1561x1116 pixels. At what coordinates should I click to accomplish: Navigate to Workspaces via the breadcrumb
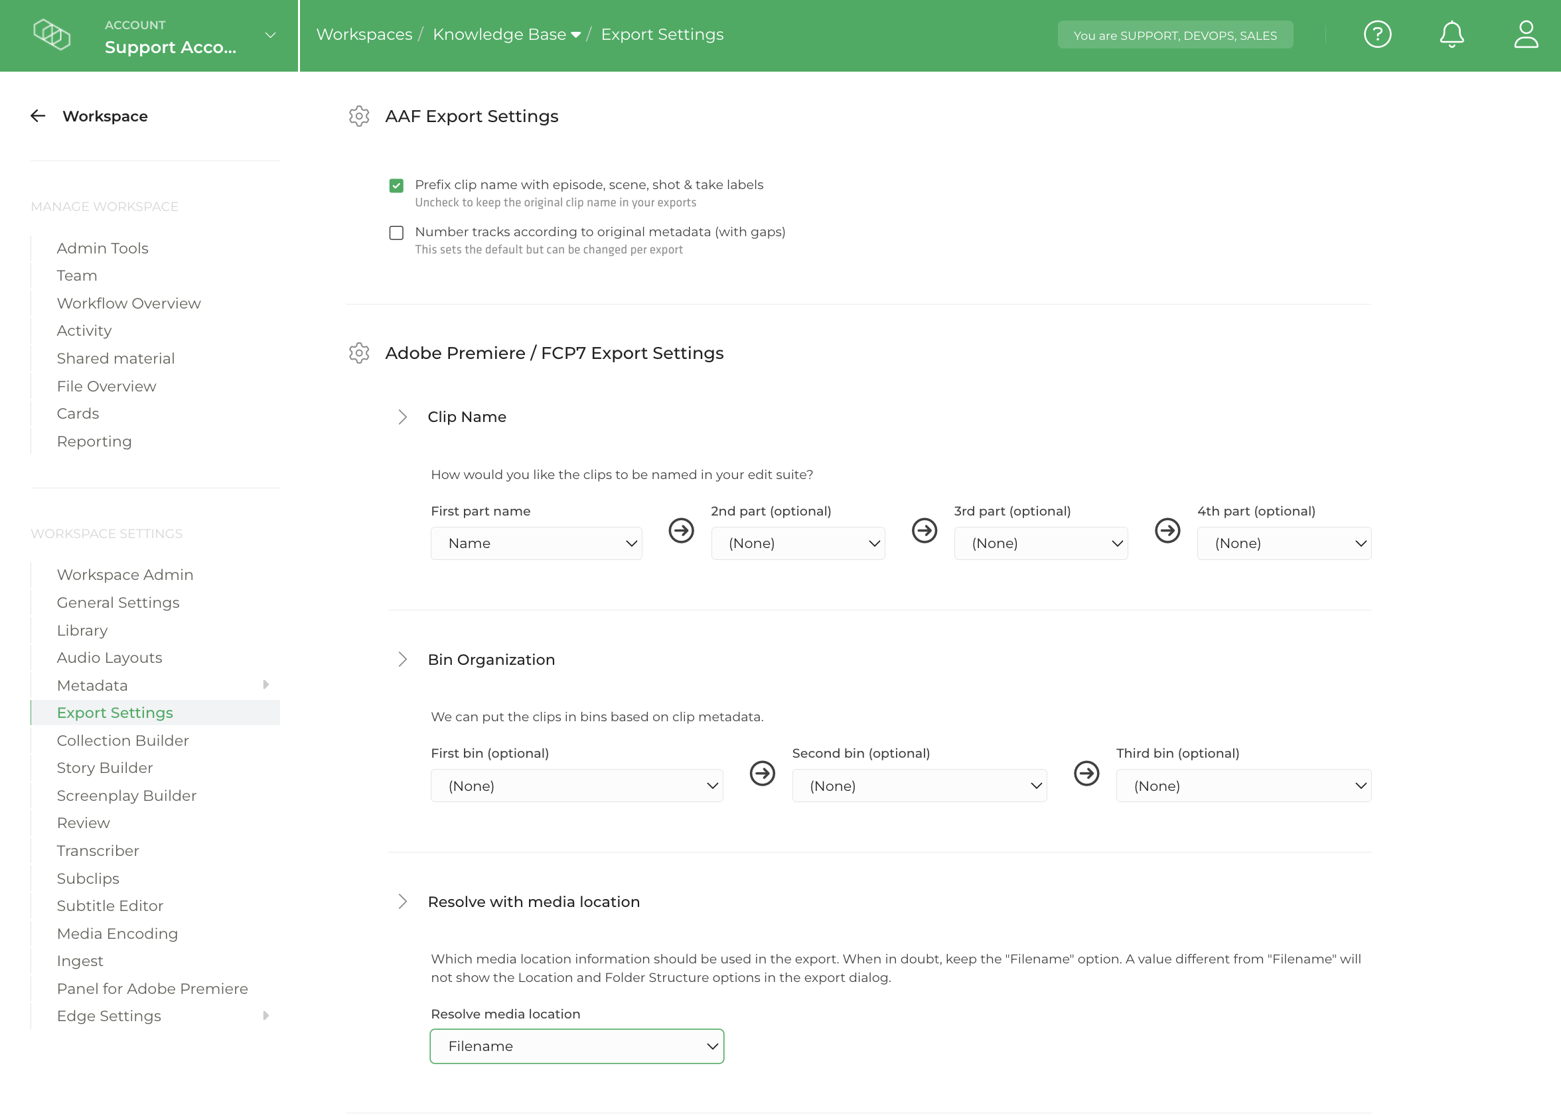pyautogui.click(x=364, y=34)
